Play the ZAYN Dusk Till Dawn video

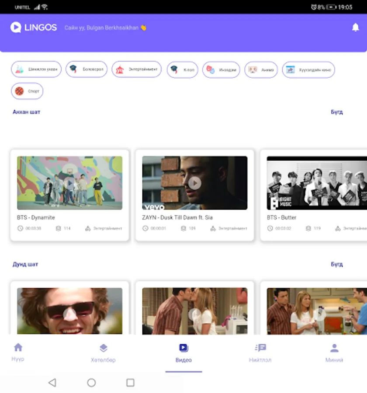click(x=195, y=183)
